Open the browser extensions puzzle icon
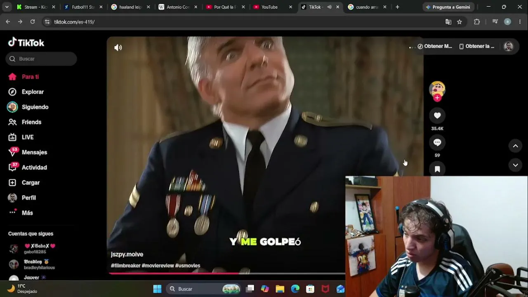The width and height of the screenshot is (528, 297). [477, 22]
